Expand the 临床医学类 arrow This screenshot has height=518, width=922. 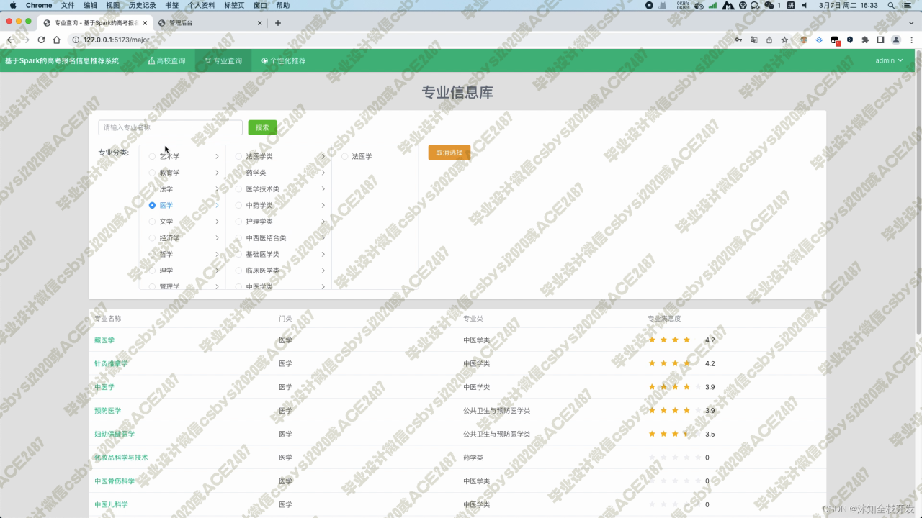323,271
